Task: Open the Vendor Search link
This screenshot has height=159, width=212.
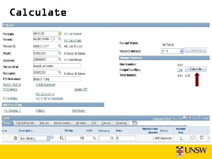Action: point(73,34)
